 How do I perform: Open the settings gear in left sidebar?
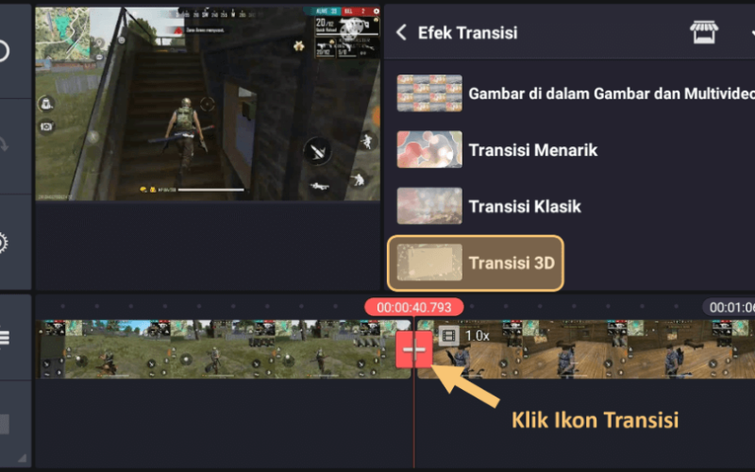coord(3,243)
